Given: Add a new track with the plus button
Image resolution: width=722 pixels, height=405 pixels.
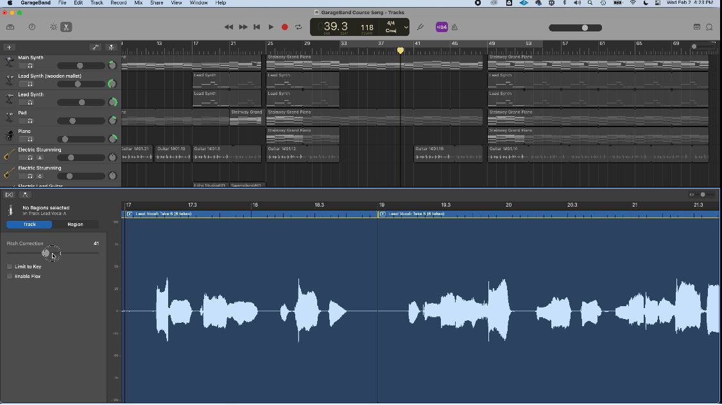Looking at the screenshot, I should [9, 47].
